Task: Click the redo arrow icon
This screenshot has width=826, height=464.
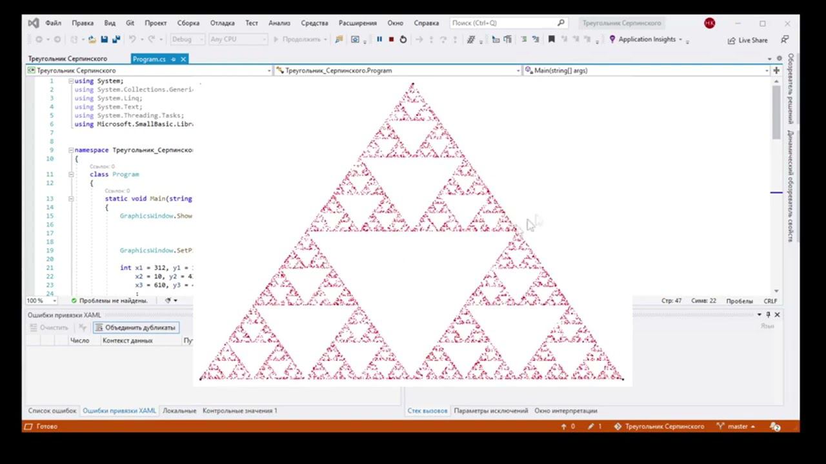Action: coord(153,39)
